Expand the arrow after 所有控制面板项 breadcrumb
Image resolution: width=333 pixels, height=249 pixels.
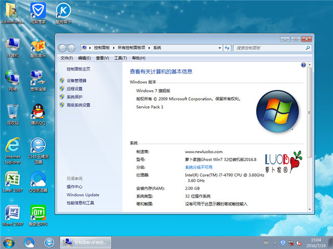149,48
